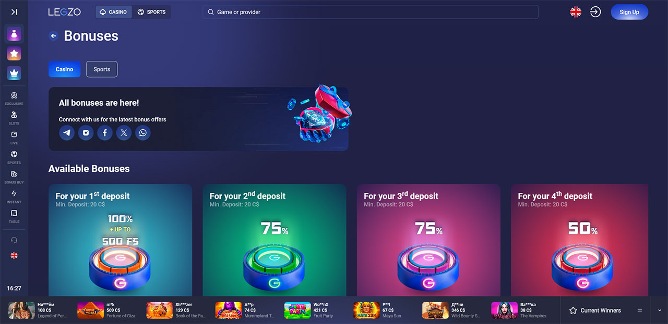Toggle top navigation to Casino
Viewport: 668px width, 324px height.
(x=114, y=12)
